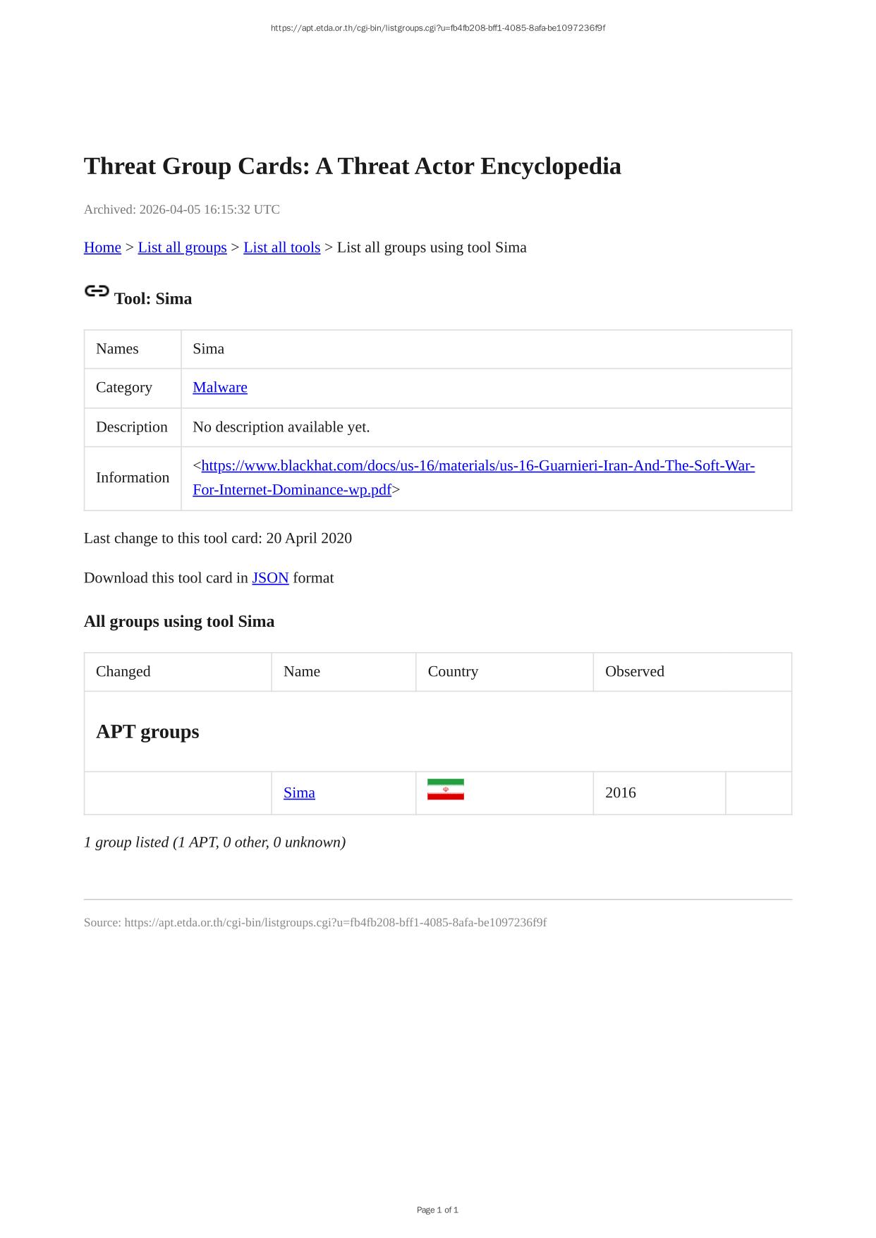Click the Iran flag icon
876x1238 pixels.
coord(445,790)
